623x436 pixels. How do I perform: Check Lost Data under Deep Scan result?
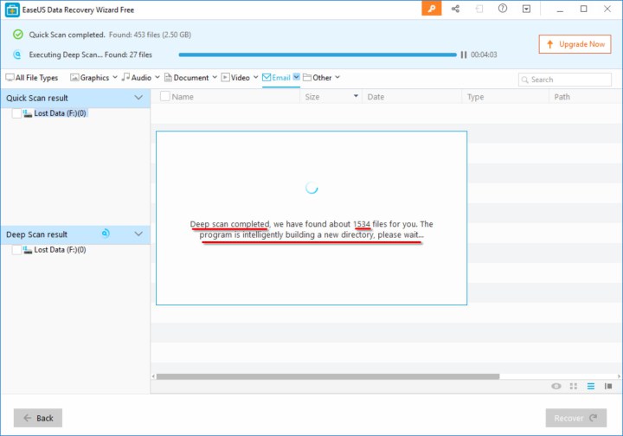click(17, 250)
